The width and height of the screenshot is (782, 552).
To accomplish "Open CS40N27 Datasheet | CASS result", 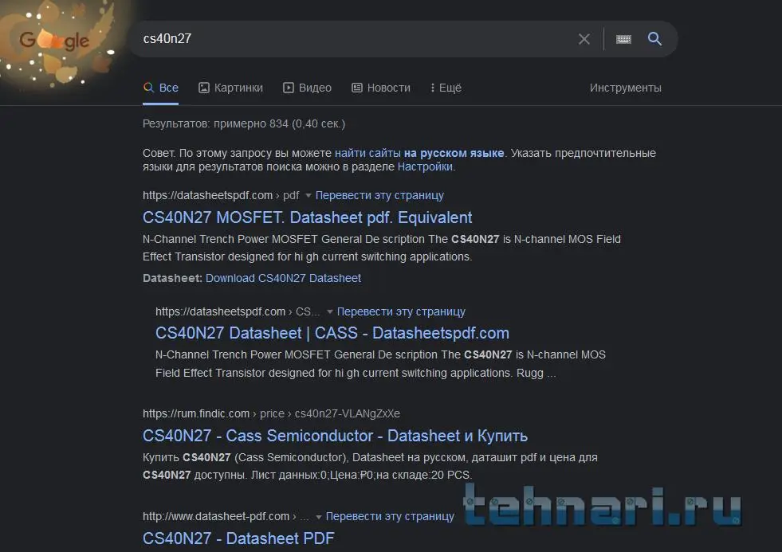I will coord(332,333).
